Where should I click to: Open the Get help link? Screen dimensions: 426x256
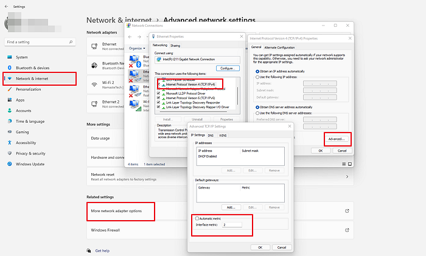coord(102,251)
